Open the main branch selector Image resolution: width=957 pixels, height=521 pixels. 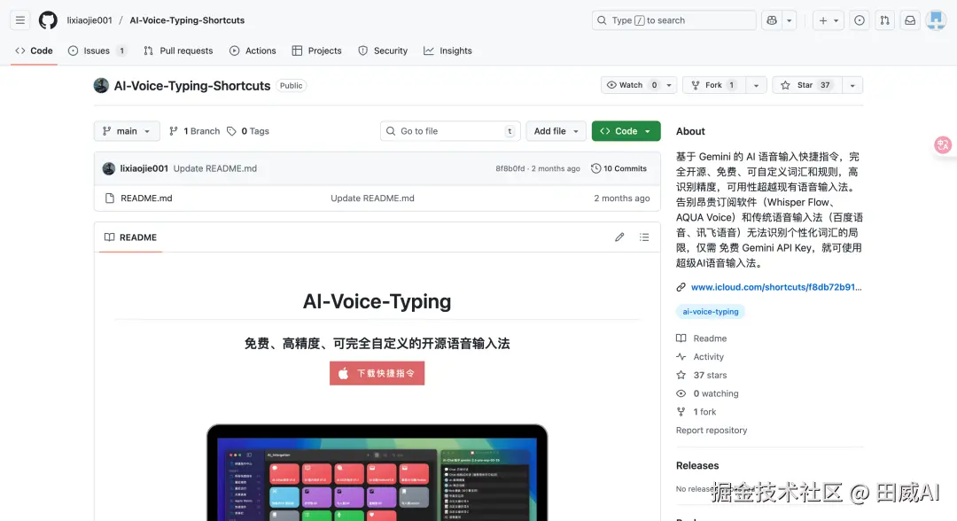click(127, 131)
